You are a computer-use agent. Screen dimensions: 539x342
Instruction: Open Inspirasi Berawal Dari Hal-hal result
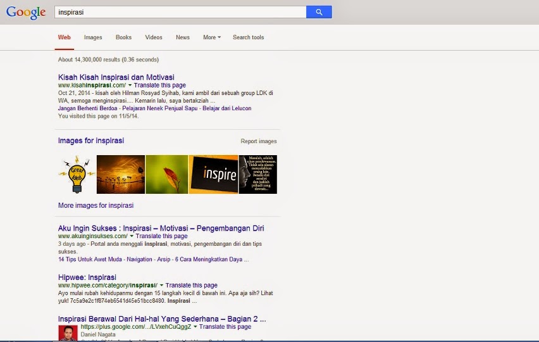click(x=162, y=319)
